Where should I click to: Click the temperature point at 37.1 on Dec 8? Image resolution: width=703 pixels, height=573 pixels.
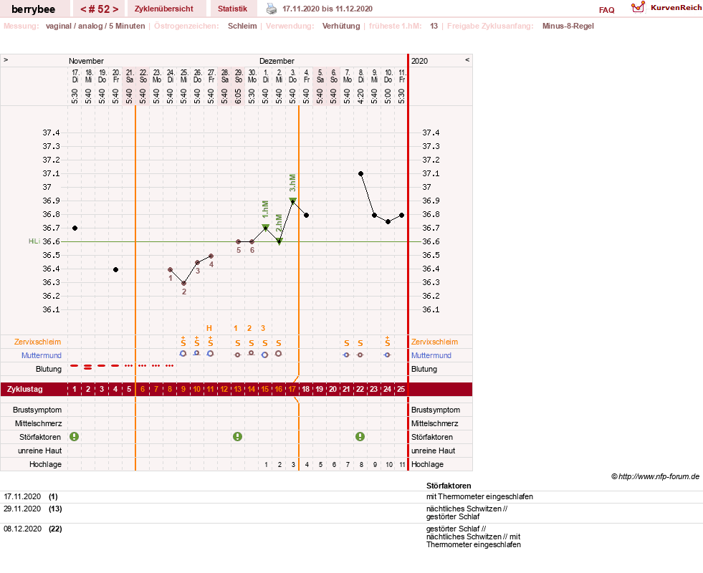click(x=361, y=174)
